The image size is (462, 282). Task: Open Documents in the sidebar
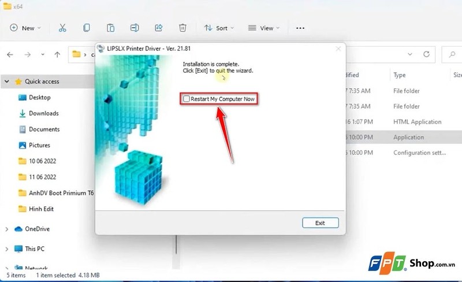pos(44,129)
